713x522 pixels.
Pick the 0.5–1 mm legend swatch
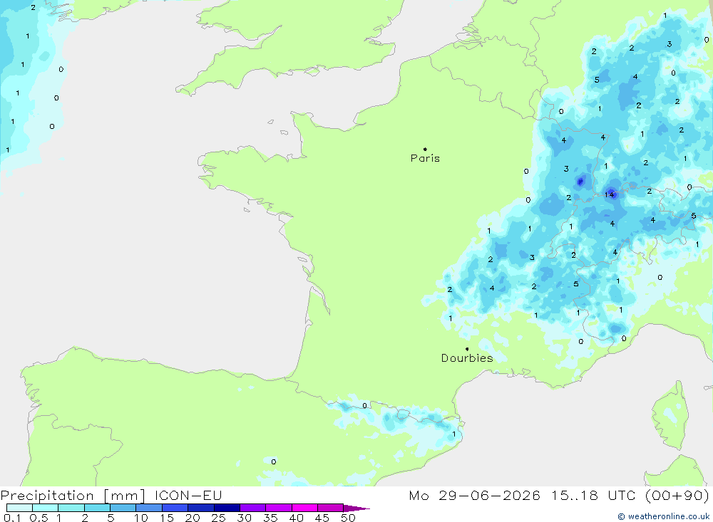(45, 508)
